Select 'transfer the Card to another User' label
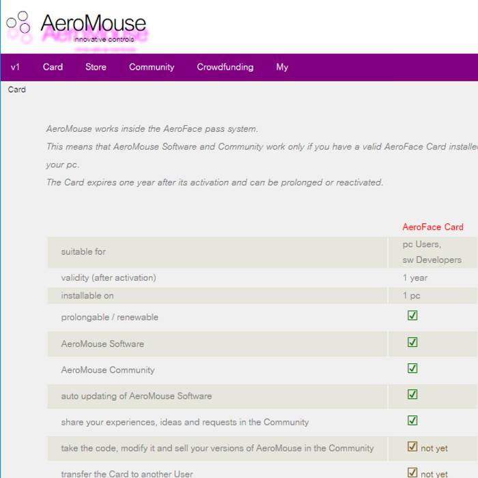This screenshot has width=478, height=478. (x=127, y=474)
